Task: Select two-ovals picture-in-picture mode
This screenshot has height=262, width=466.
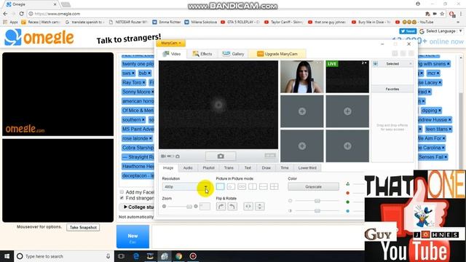Action: pyautogui.click(x=242, y=186)
